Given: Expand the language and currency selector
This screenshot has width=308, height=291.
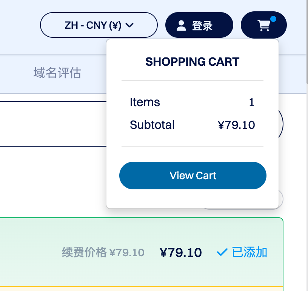Looking at the screenshot, I should (x=99, y=25).
